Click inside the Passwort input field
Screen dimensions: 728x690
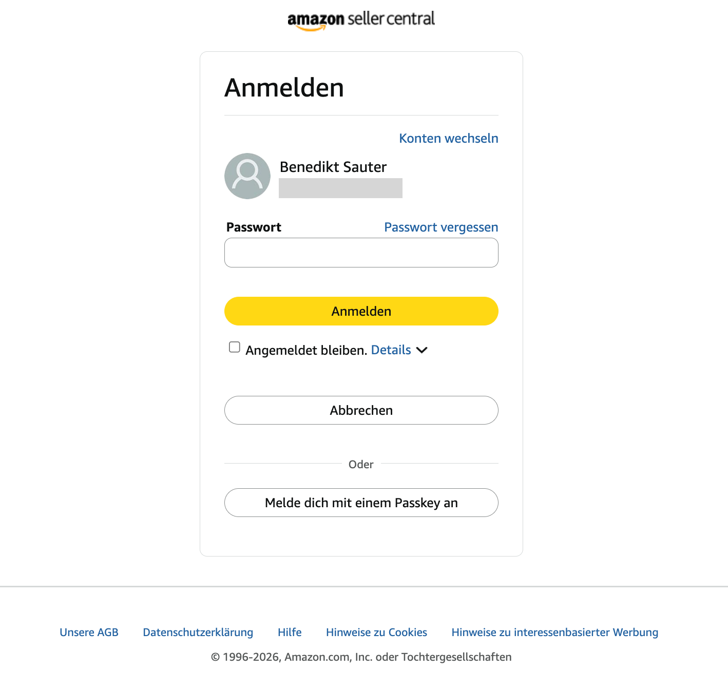click(361, 253)
